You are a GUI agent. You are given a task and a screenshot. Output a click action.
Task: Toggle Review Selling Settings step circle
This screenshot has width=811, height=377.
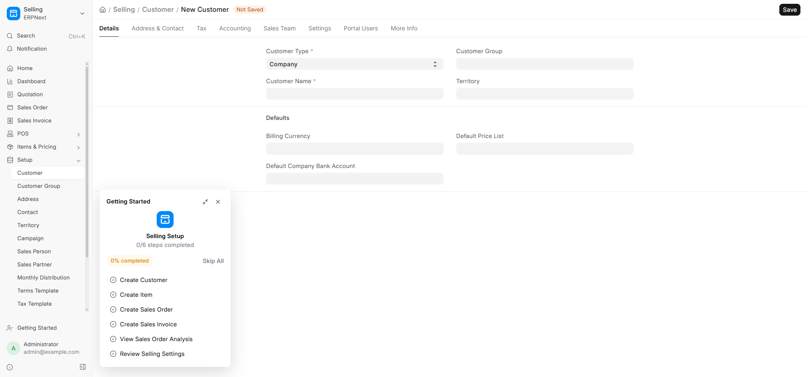click(113, 354)
